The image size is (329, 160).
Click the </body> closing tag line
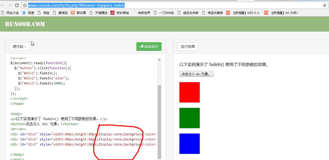tap(17, 154)
